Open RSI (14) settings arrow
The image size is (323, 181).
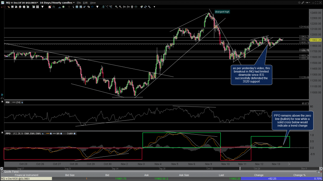tap(22, 102)
